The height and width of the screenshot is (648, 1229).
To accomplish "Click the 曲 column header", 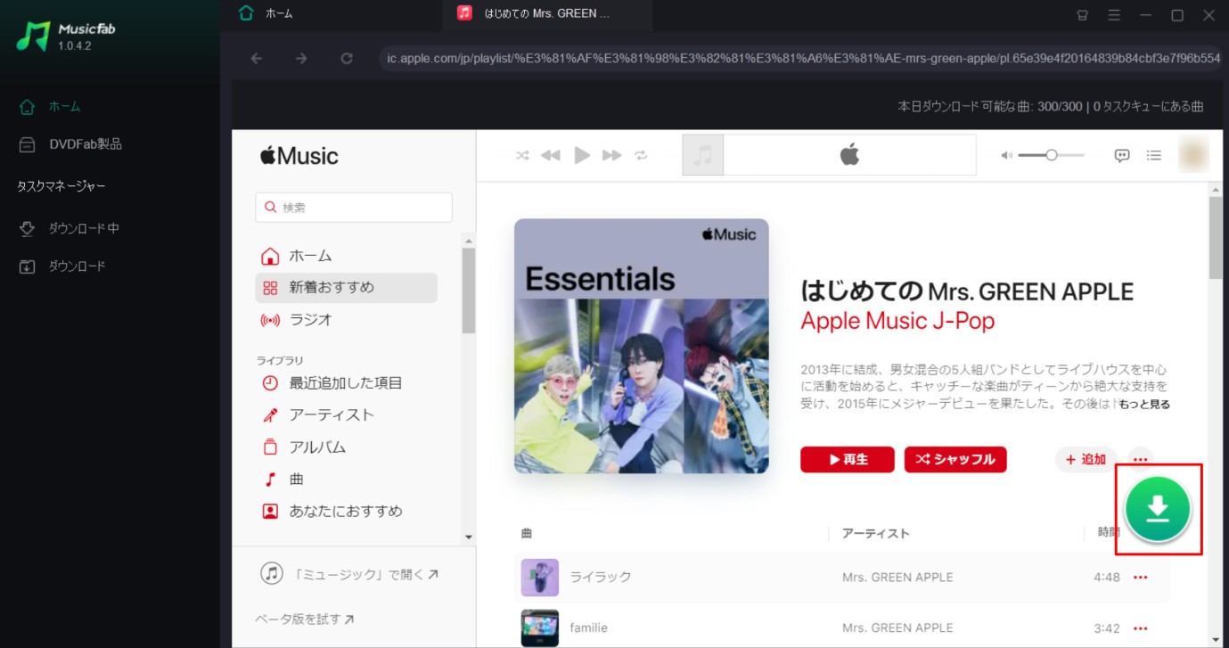I will [x=527, y=533].
